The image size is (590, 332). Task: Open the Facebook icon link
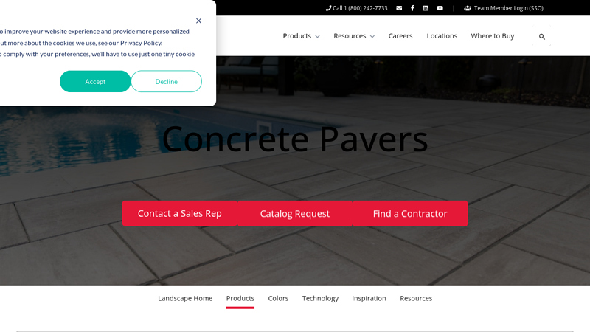tap(412, 8)
